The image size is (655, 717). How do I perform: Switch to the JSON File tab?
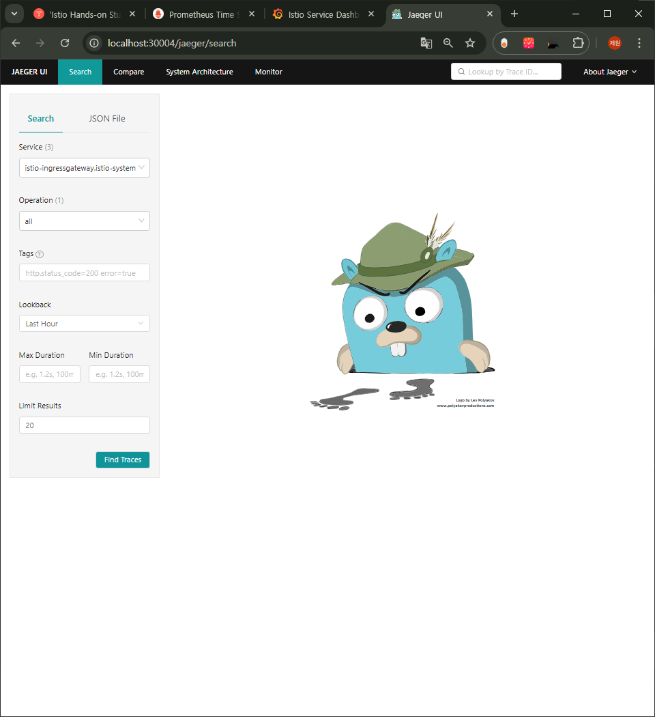point(107,118)
